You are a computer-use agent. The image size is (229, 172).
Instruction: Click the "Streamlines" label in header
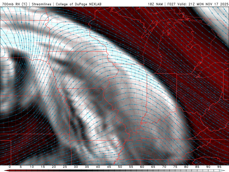(x=42, y=4)
